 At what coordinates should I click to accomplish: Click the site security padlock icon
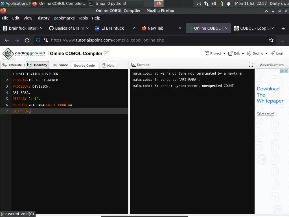pos(45,40)
